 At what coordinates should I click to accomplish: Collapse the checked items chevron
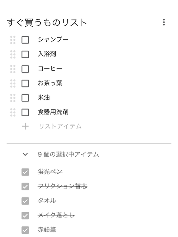pyautogui.click(x=25, y=154)
